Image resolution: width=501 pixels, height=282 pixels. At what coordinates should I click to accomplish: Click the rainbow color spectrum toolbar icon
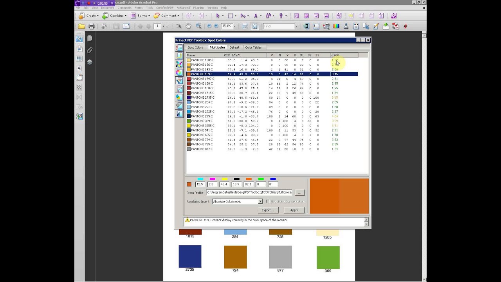click(x=336, y=26)
